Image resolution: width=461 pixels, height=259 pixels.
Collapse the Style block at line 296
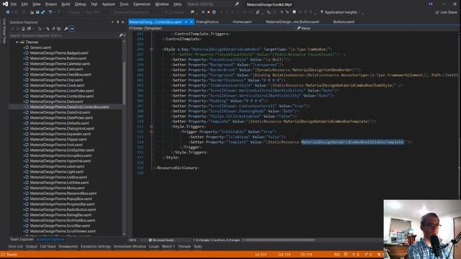(151, 50)
